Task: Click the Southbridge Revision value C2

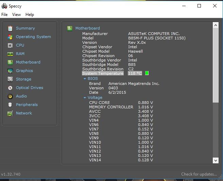Action: coord(131,69)
